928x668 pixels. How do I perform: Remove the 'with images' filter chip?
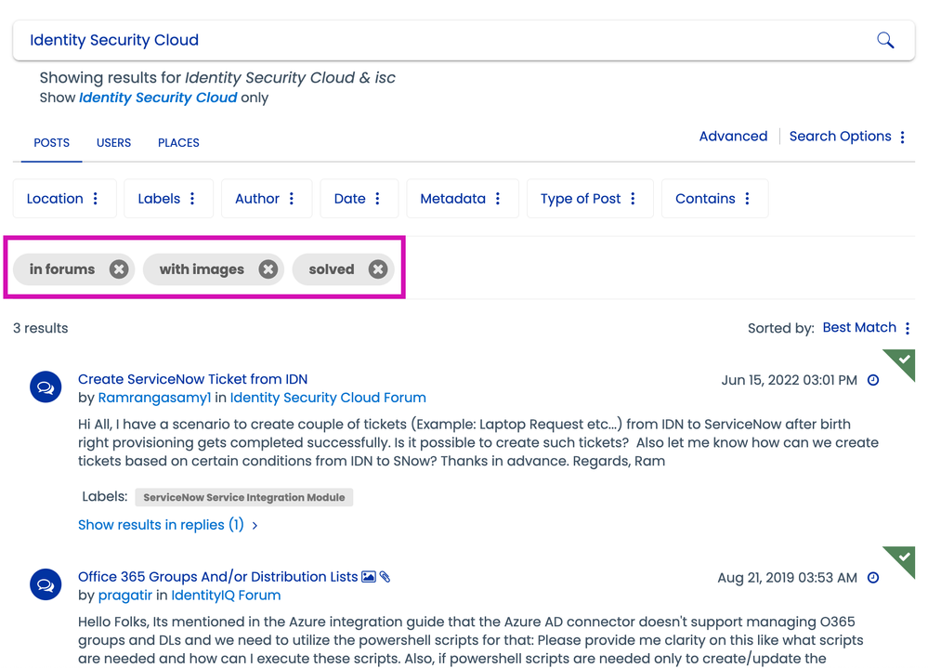click(268, 269)
